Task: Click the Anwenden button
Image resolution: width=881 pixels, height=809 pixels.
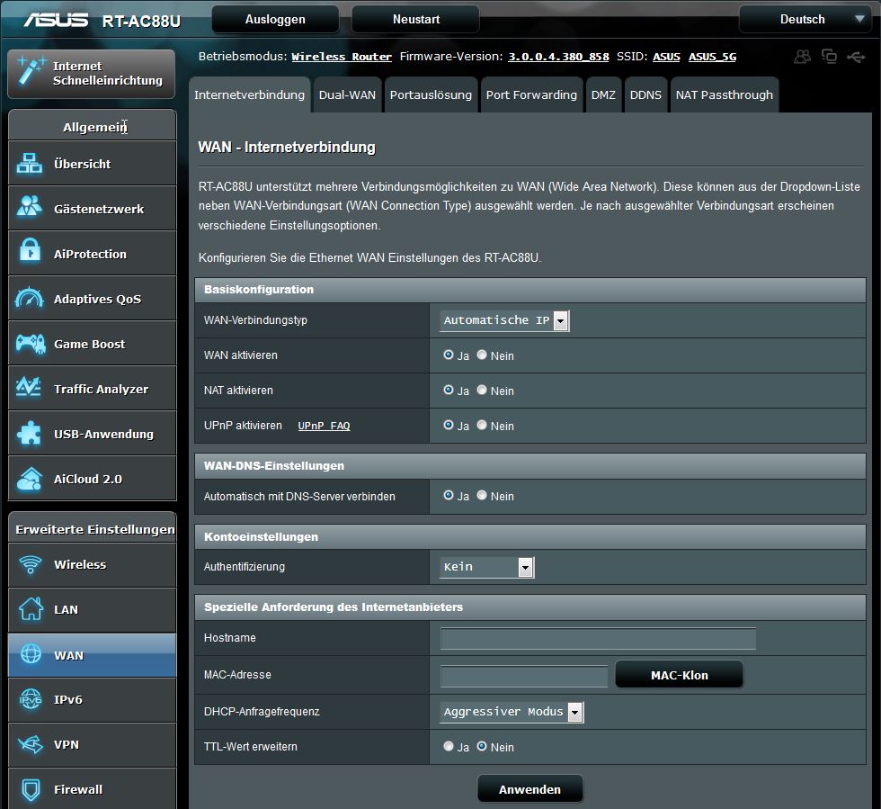Action: [529, 789]
